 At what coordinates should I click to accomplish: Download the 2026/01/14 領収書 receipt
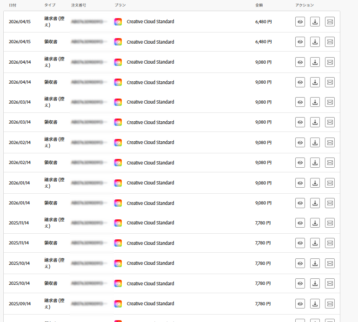[315, 203]
